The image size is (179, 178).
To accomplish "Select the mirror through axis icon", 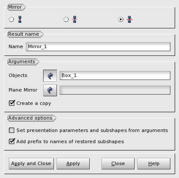I will (75, 19).
